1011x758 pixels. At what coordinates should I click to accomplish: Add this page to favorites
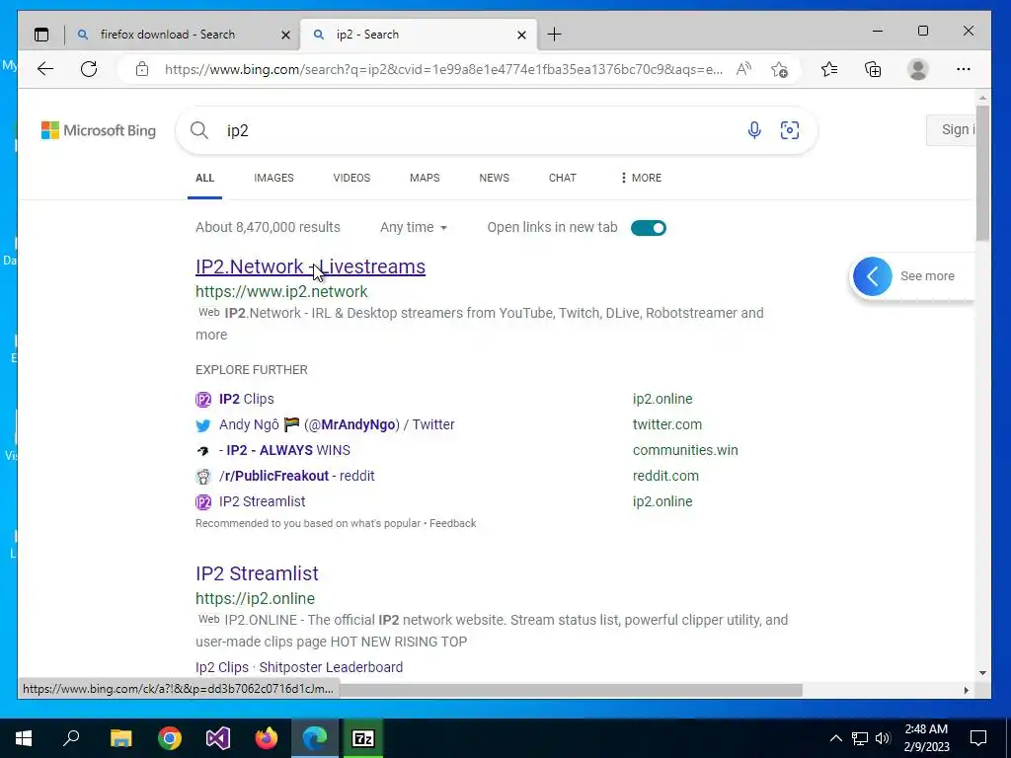(x=780, y=69)
